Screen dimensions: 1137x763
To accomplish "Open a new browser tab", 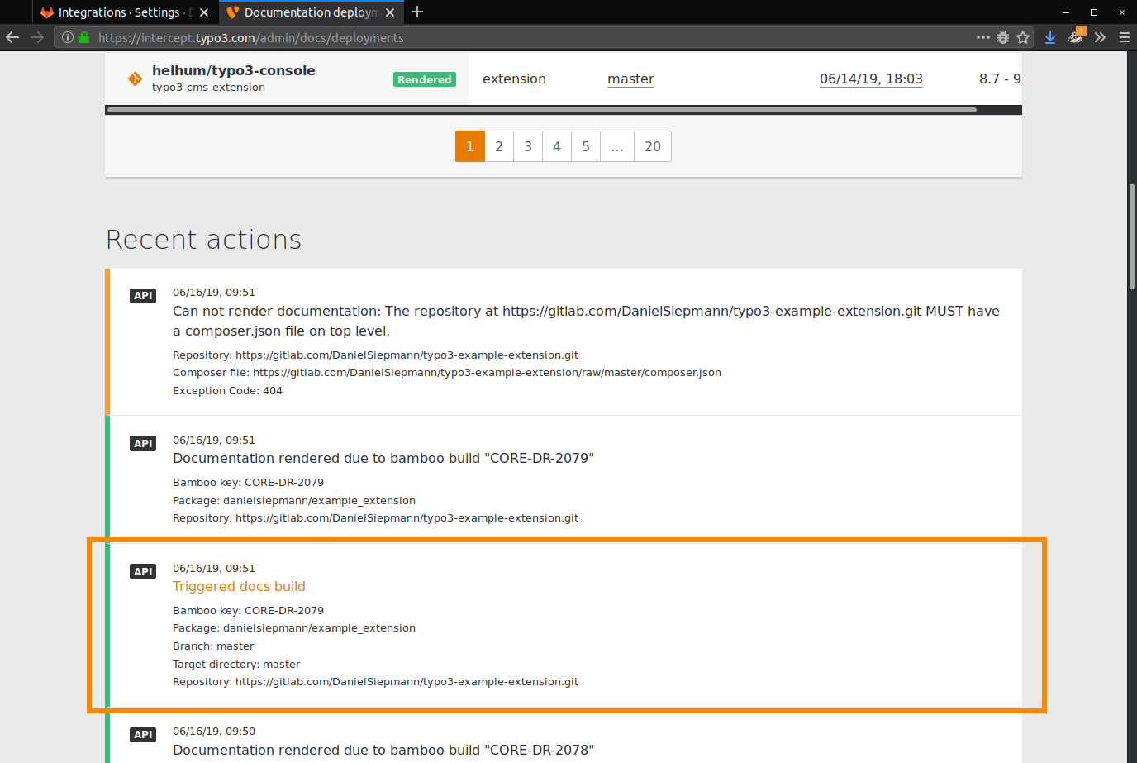I will (x=417, y=12).
